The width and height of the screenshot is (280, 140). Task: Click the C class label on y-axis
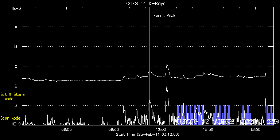pos(16,66)
